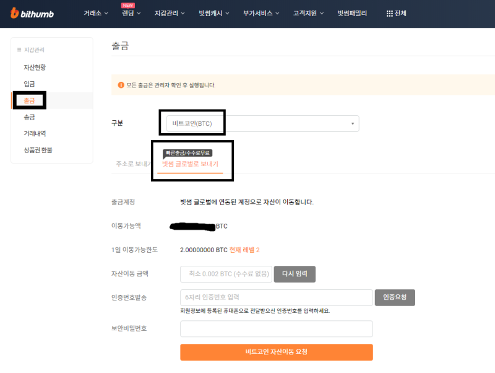The height and width of the screenshot is (373, 495).
Task: Open the 빗썸캐시 dropdown menu
Action: tap(228, 13)
